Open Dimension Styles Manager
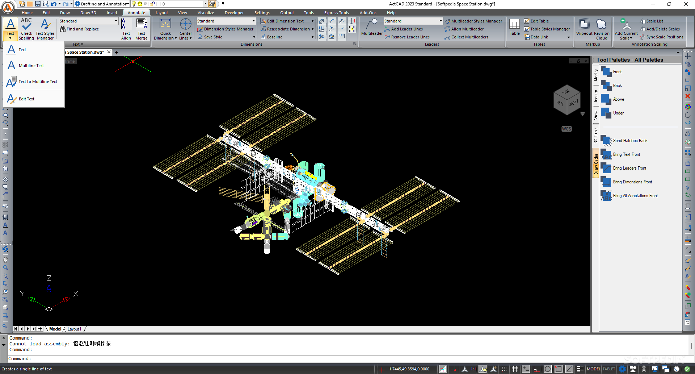695x374 pixels. [226, 29]
